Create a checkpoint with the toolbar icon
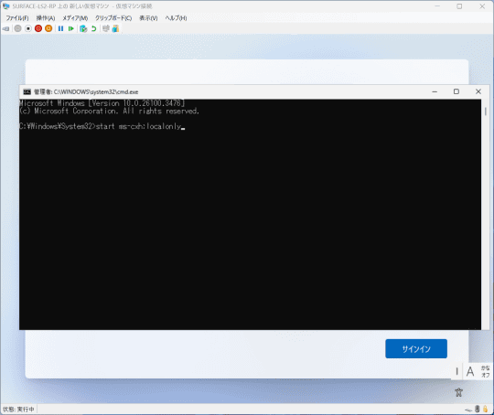 83,28
